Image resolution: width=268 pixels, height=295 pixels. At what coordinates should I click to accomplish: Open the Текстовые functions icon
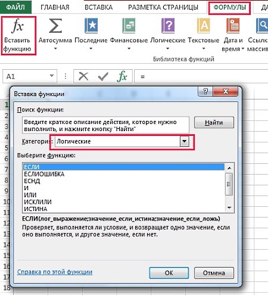(204, 26)
